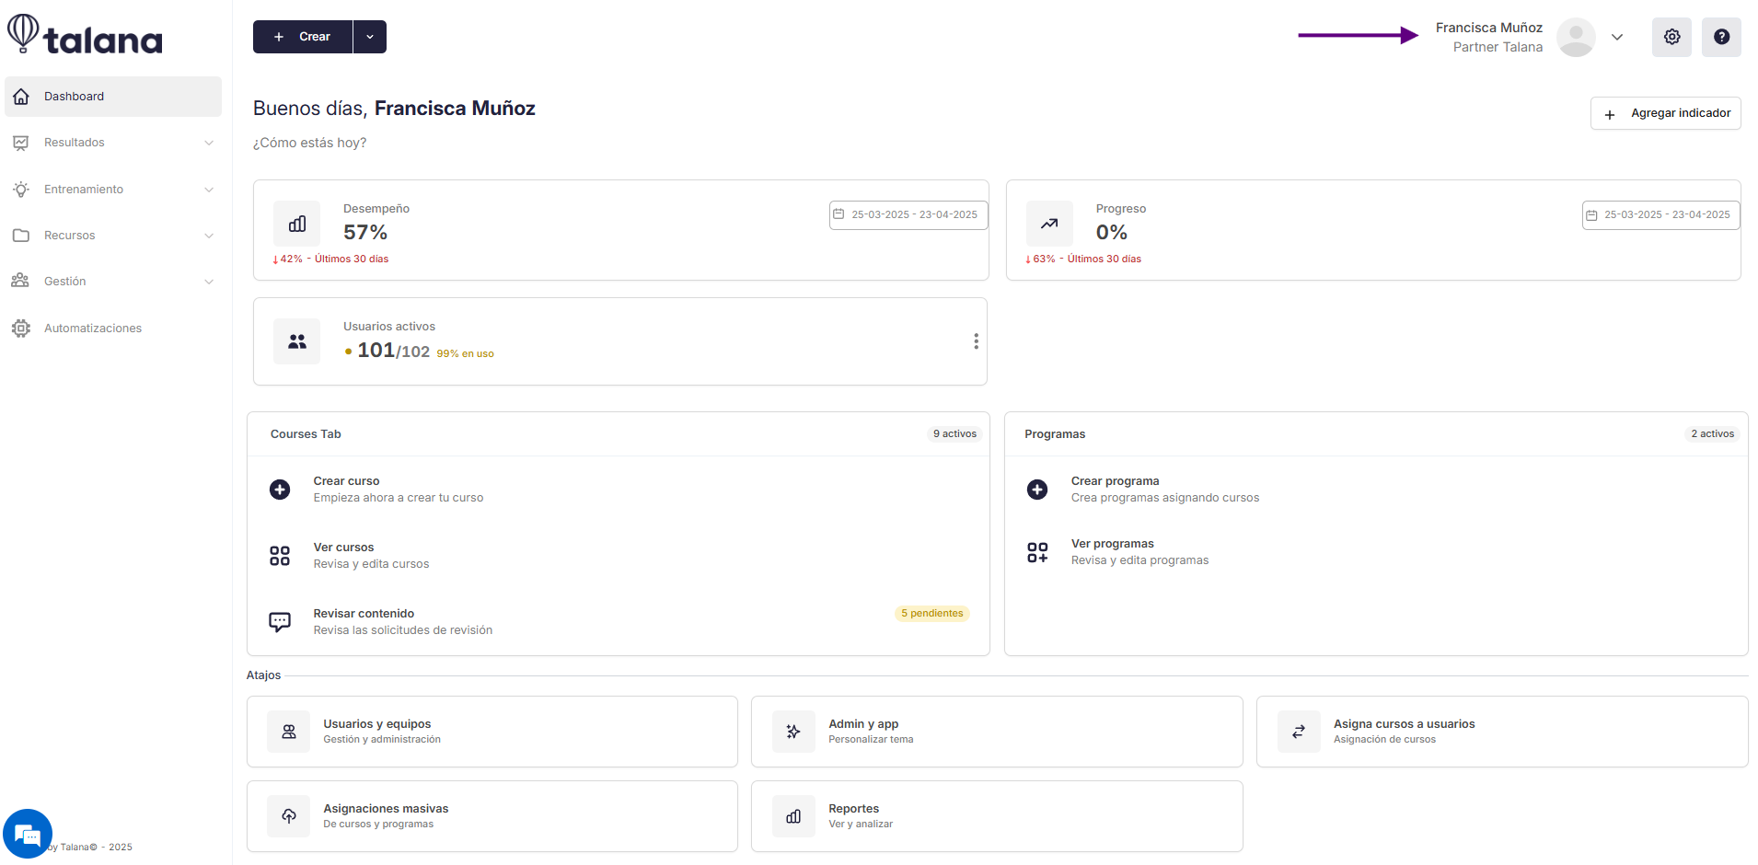Open Asignaciones masivas shortcut card
This screenshot has height=865, width=1758.
[x=492, y=816]
